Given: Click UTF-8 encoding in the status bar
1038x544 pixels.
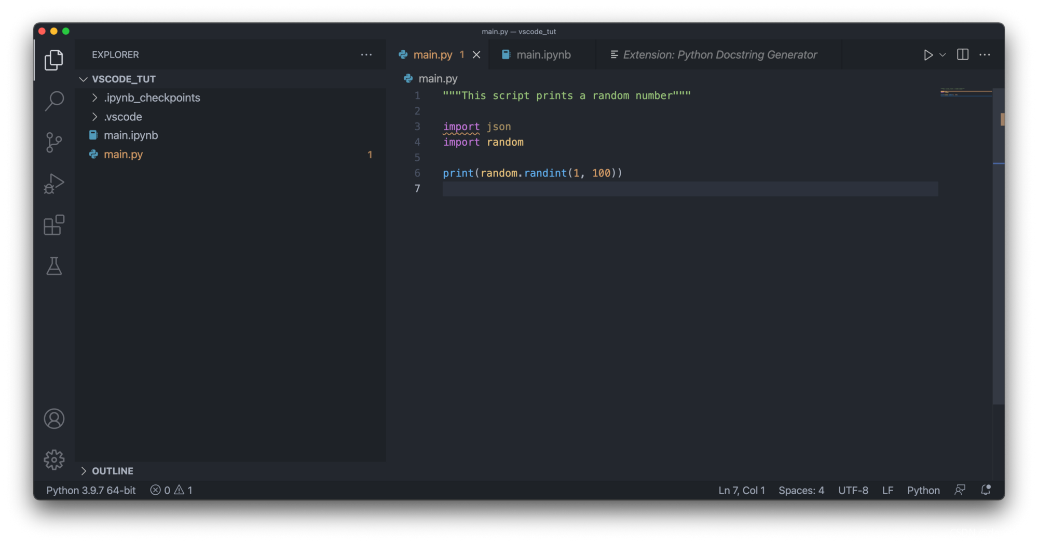Looking at the screenshot, I should click(853, 490).
